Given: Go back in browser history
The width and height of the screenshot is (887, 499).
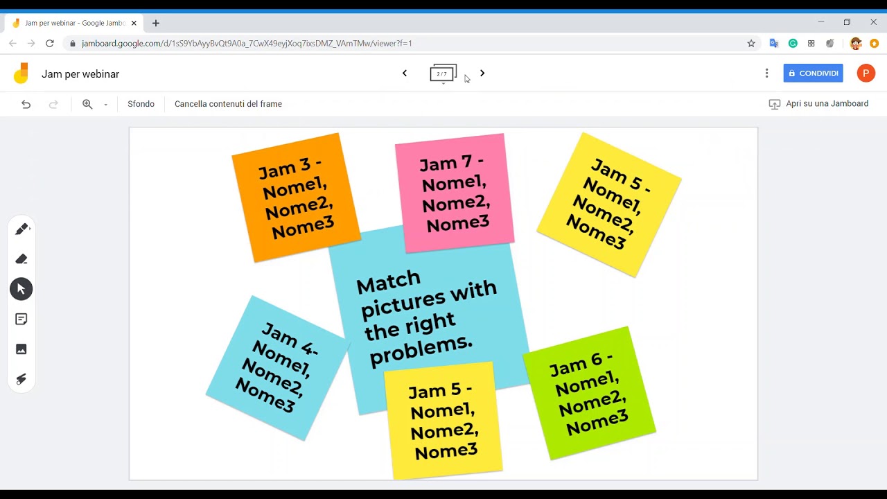Looking at the screenshot, I should 12,43.
